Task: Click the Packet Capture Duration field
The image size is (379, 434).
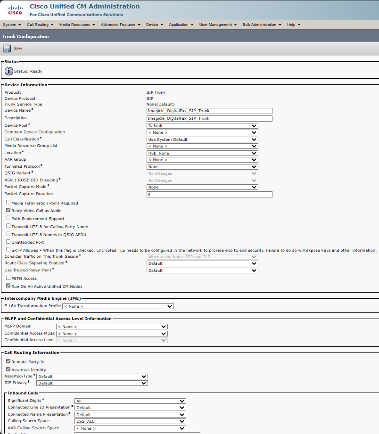Action: [x=209, y=194]
